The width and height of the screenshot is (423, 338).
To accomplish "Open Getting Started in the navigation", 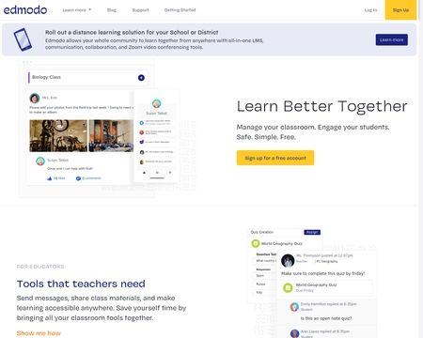I will [180, 10].
